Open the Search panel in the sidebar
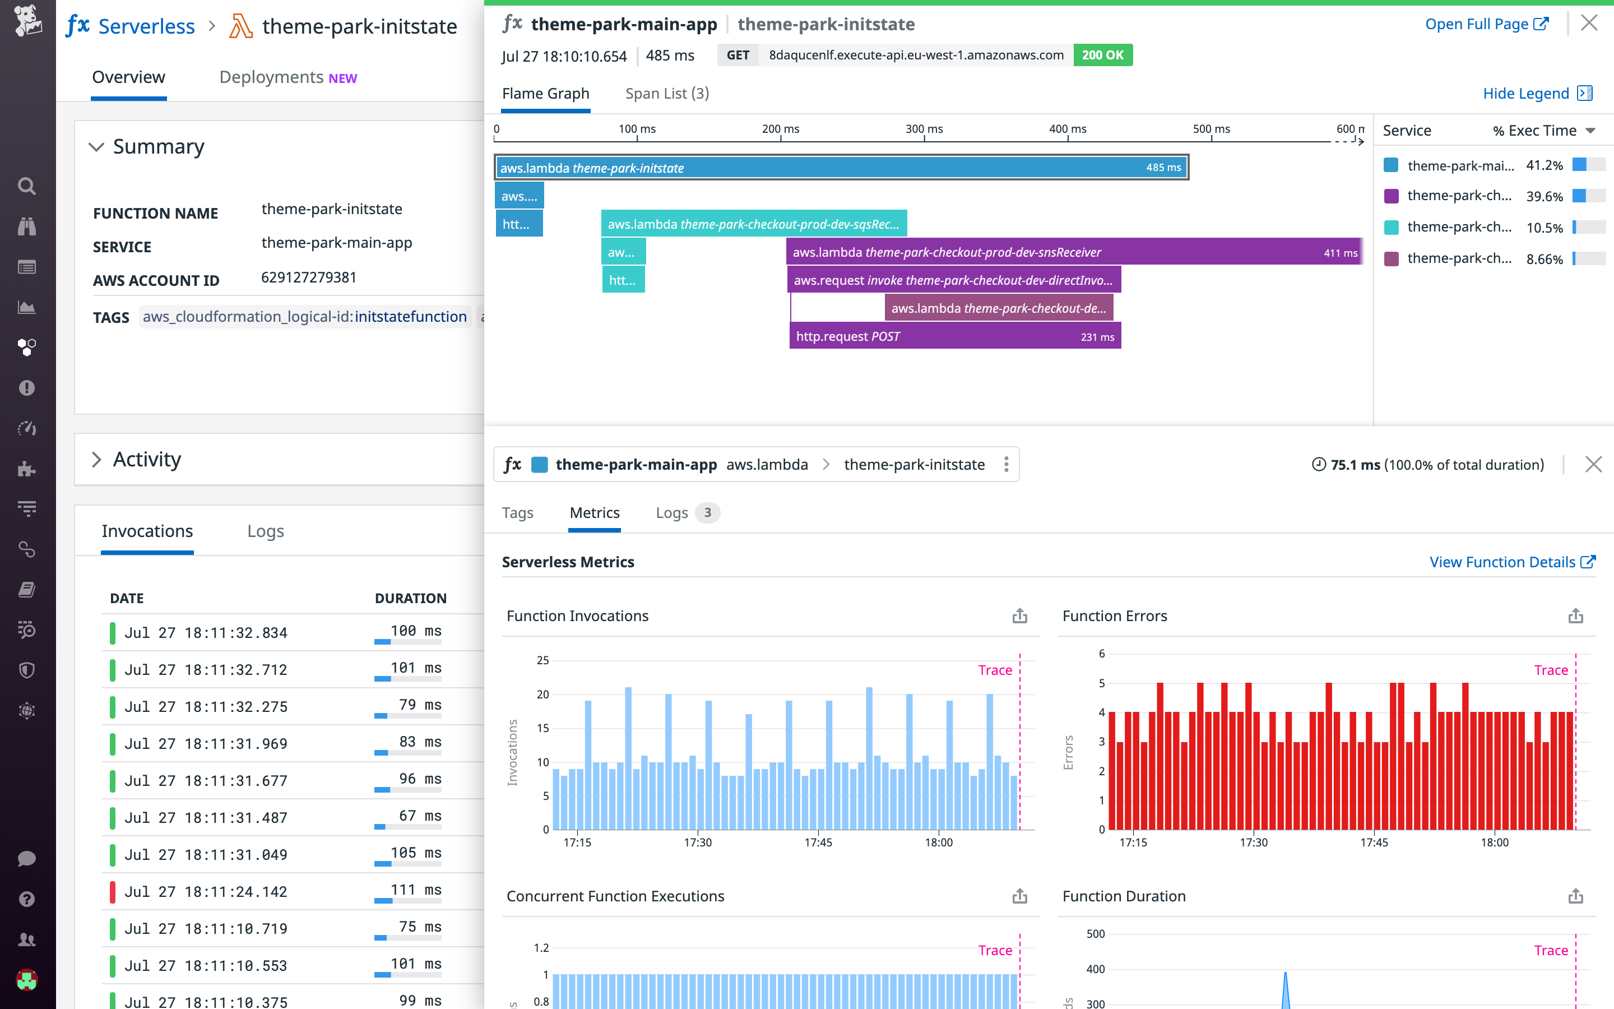Image resolution: width=1614 pixels, height=1009 pixels. 27,186
